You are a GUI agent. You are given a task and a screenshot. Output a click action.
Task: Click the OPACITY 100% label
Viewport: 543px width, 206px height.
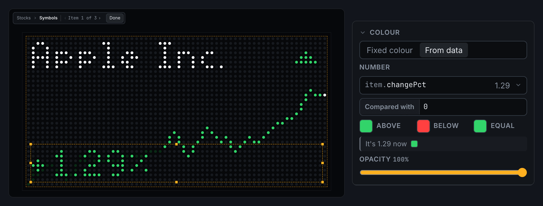[x=384, y=159]
